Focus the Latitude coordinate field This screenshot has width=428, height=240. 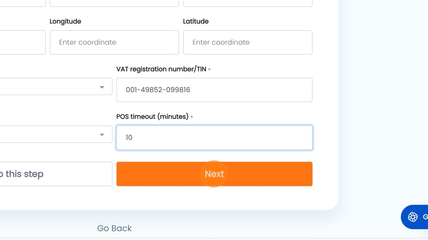(248, 42)
